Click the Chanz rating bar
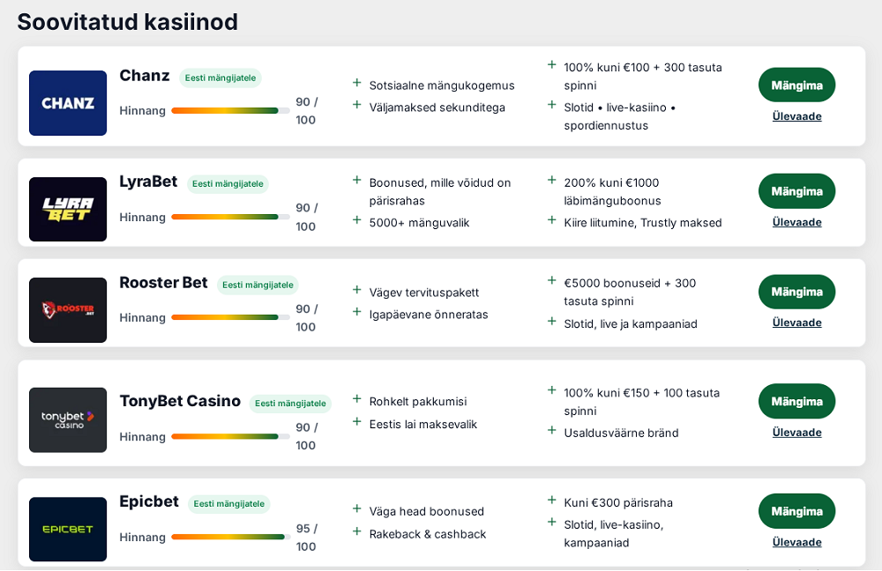 [230, 111]
